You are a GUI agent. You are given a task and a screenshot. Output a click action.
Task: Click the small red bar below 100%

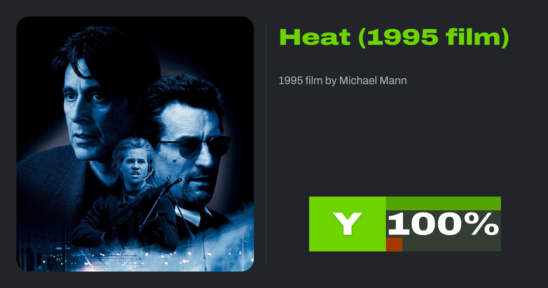[x=394, y=245]
